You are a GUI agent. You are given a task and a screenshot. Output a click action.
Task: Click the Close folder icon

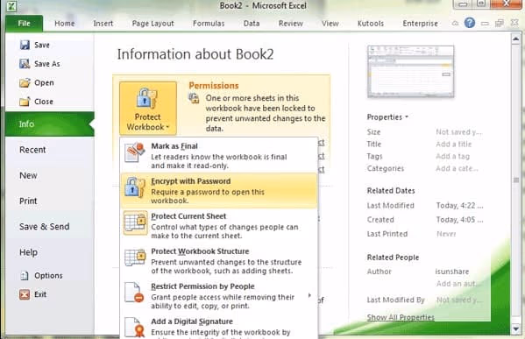(25, 102)
